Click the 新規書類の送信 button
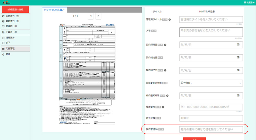This screenshot has height=140, width=256. tap(15, 10)
